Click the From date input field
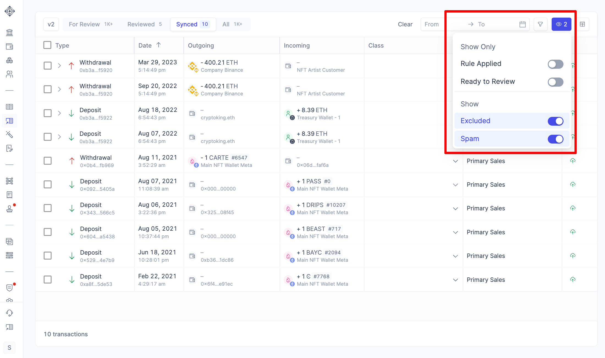 (x=432, y=24)
